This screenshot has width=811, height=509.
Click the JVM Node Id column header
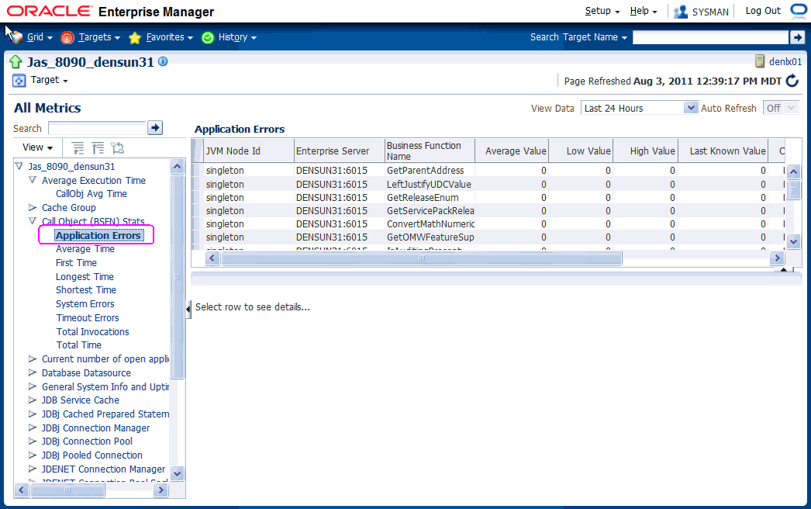tap(249, 151)
